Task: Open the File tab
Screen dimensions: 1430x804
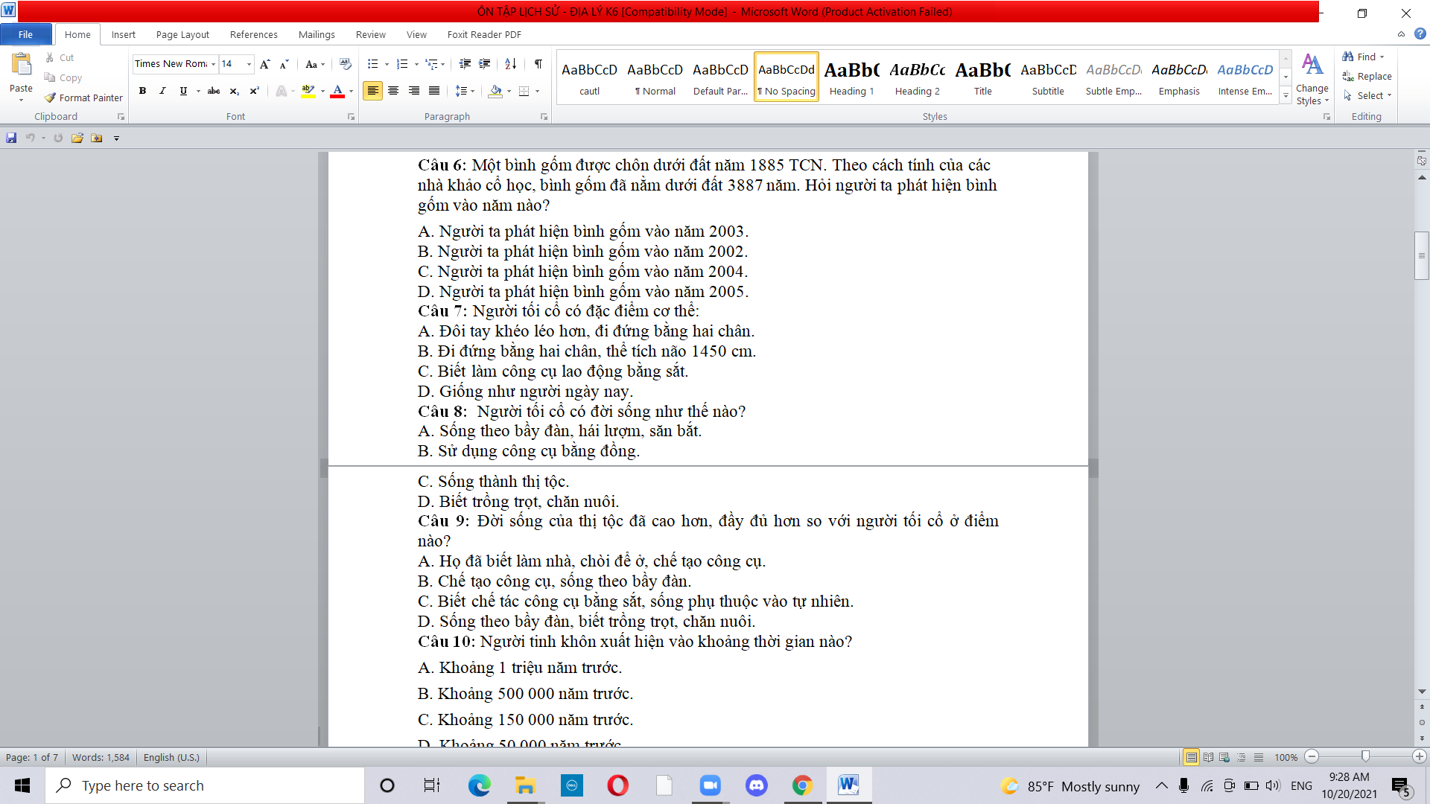Action: (x=25, y=34)
